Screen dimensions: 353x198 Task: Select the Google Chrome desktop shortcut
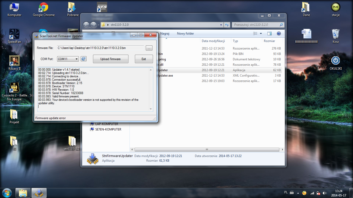(x=44, y=10)
